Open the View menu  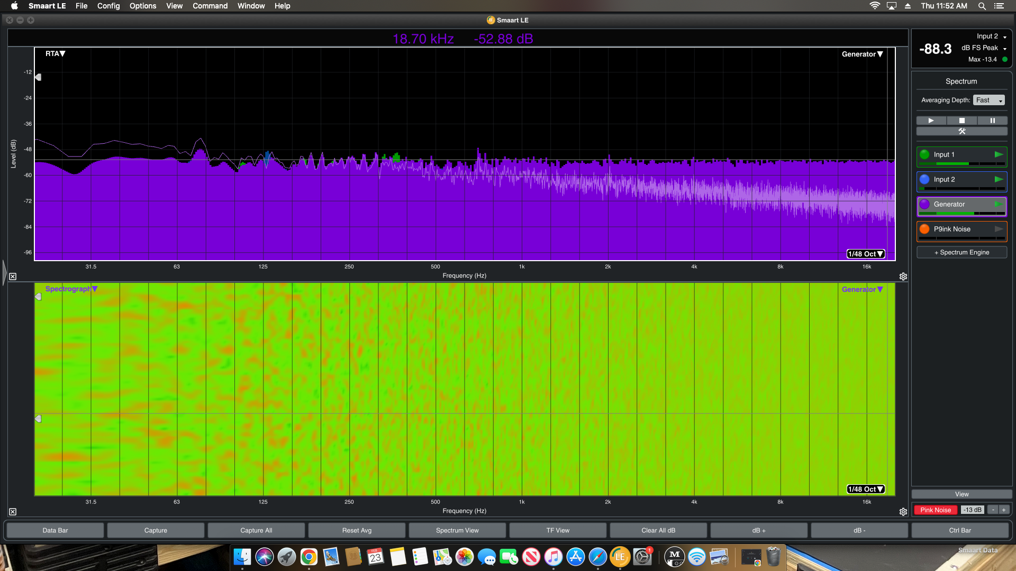point(174,6)
